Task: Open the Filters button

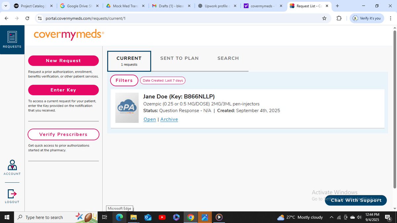Action: point(124,80)
